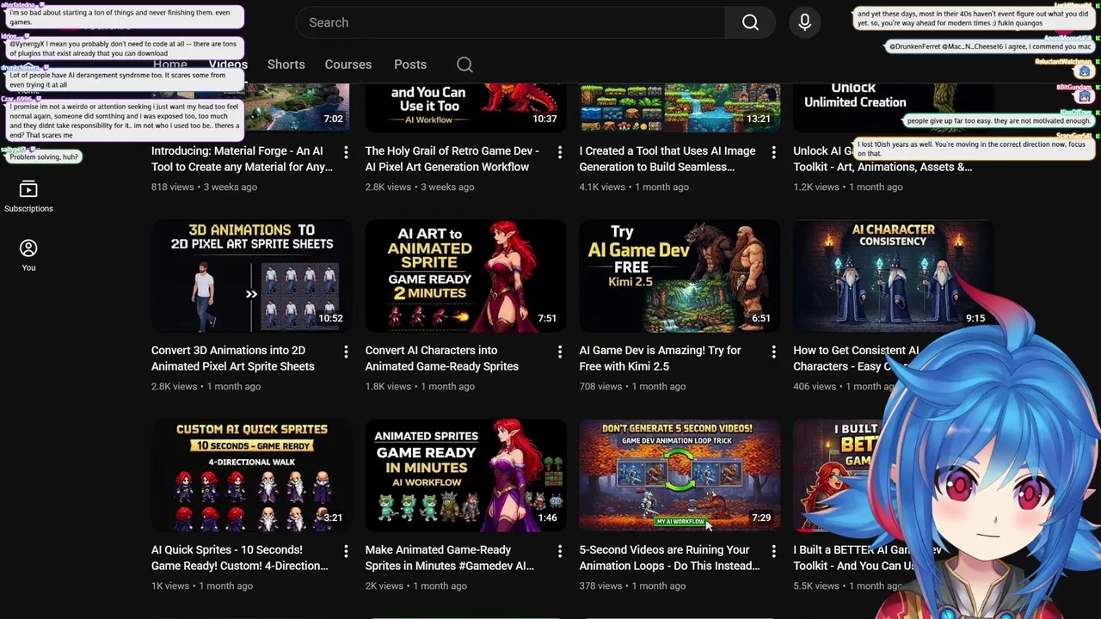Open options menu for 5-Second Videos video
Image resolution: width=1101 pixels, height=619 pixels.
click(x=773, y=551)
